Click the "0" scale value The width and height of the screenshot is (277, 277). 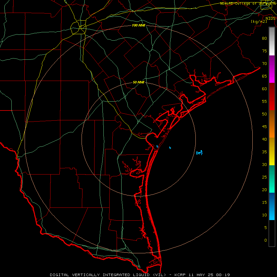coord(266,240)
